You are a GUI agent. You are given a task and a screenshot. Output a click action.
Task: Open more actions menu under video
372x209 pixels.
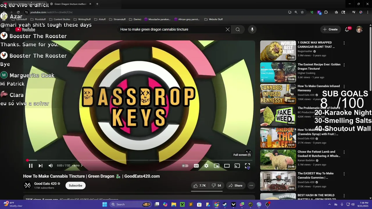(251, 185)
